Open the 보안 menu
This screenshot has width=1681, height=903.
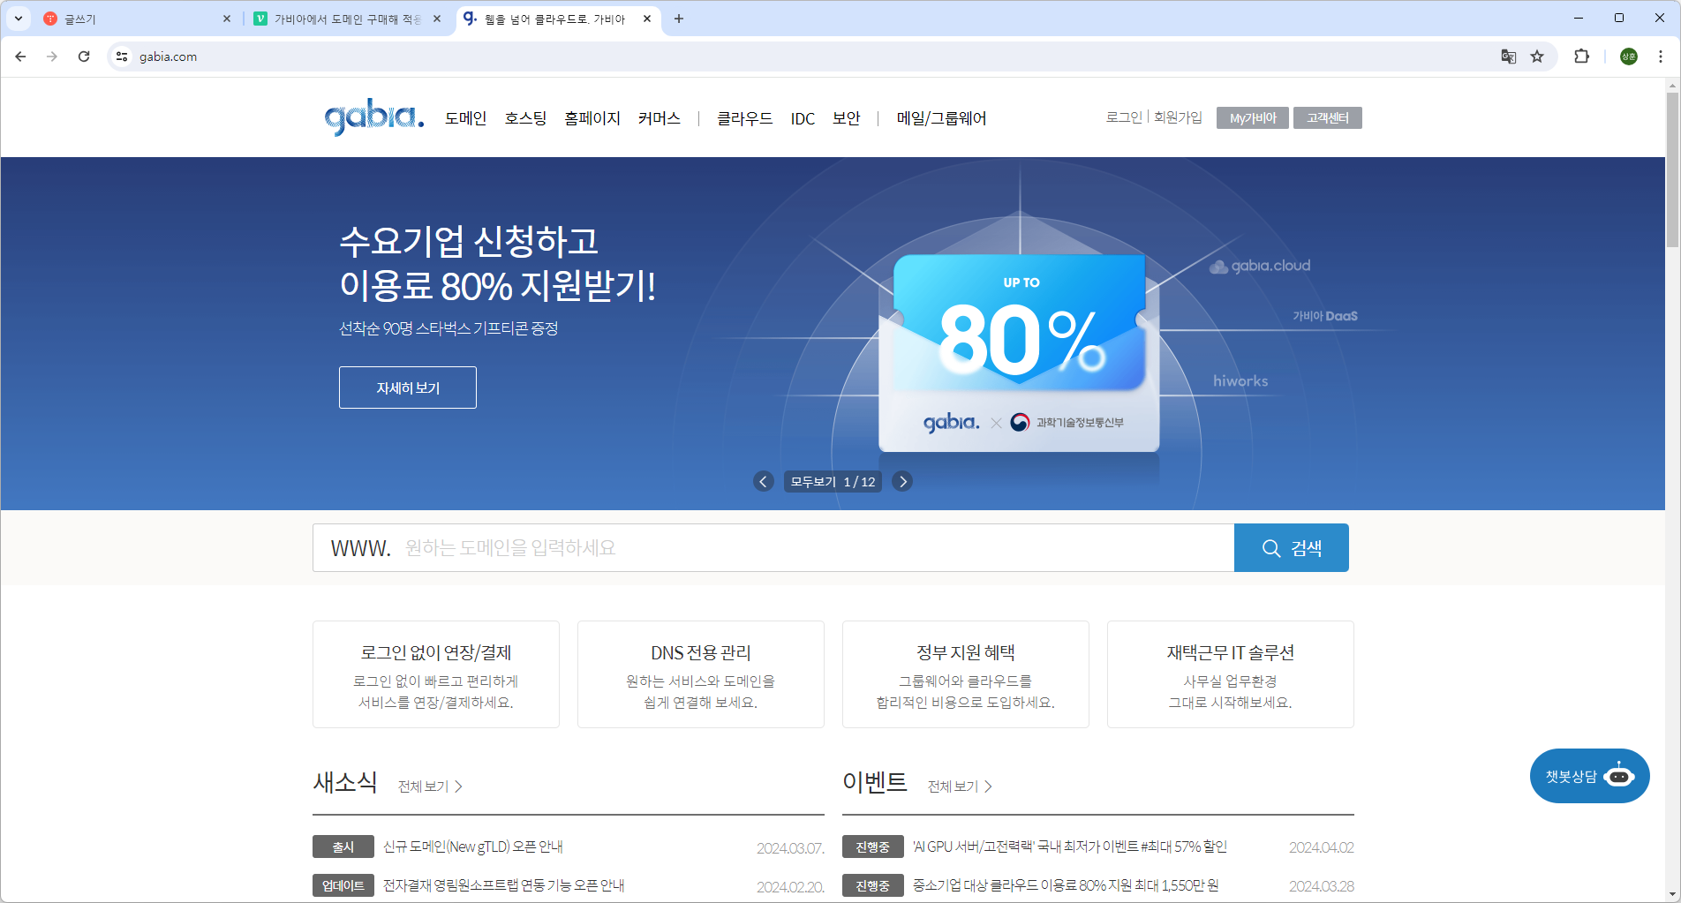click(x=847, y=118)
